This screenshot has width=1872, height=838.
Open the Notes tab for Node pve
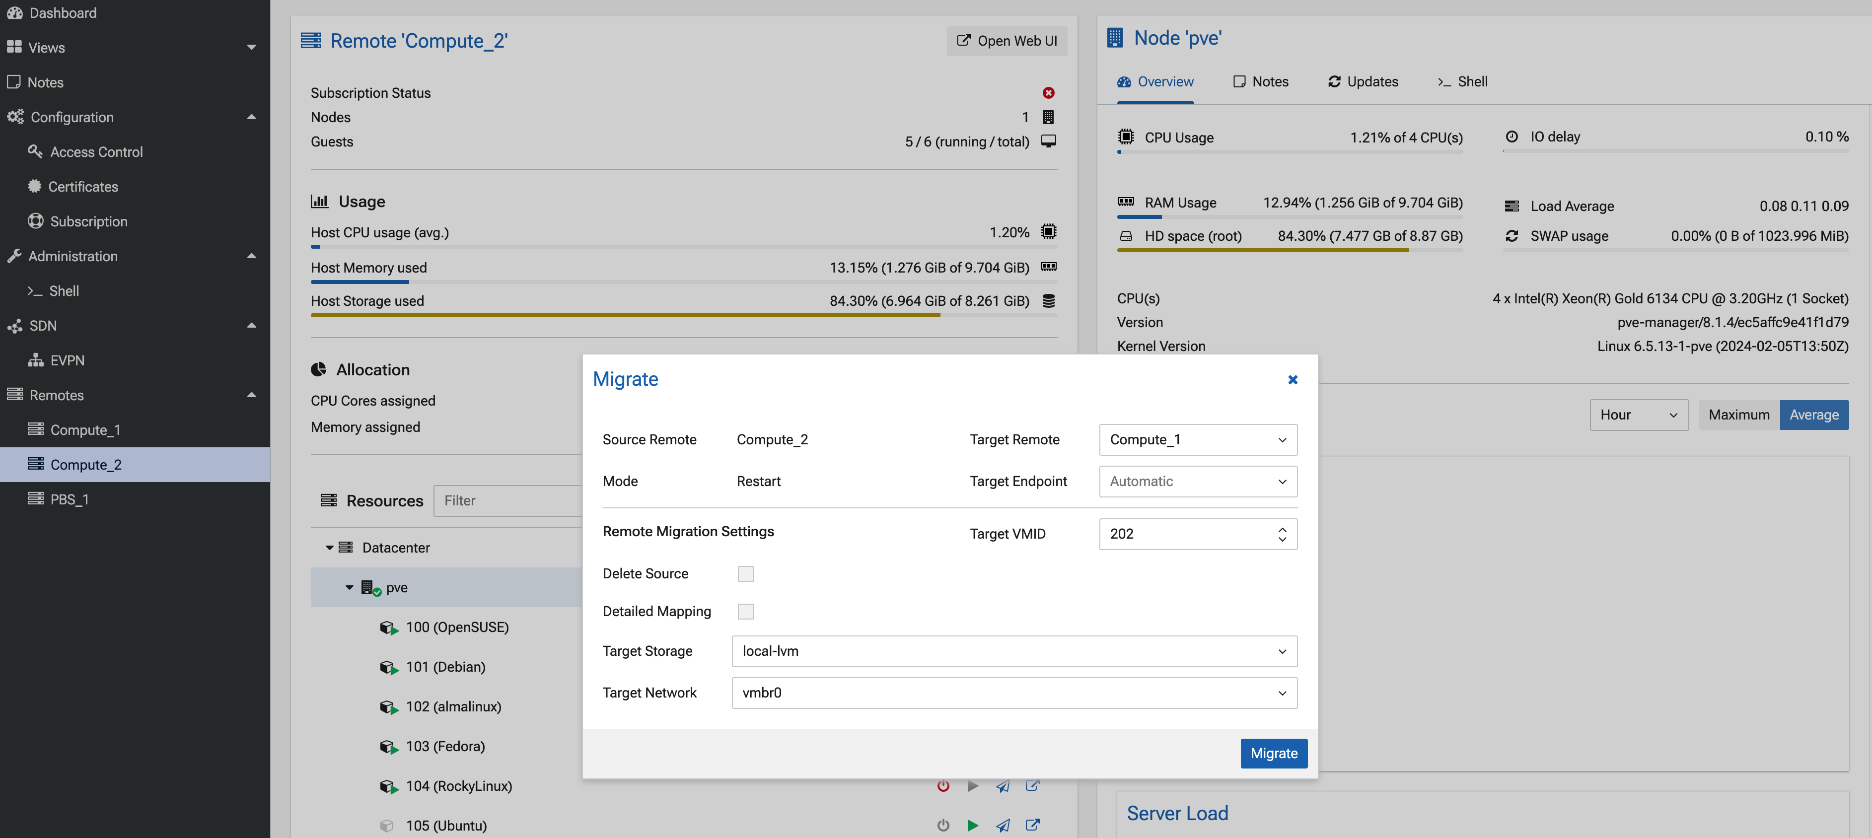tap(1260, 81)
